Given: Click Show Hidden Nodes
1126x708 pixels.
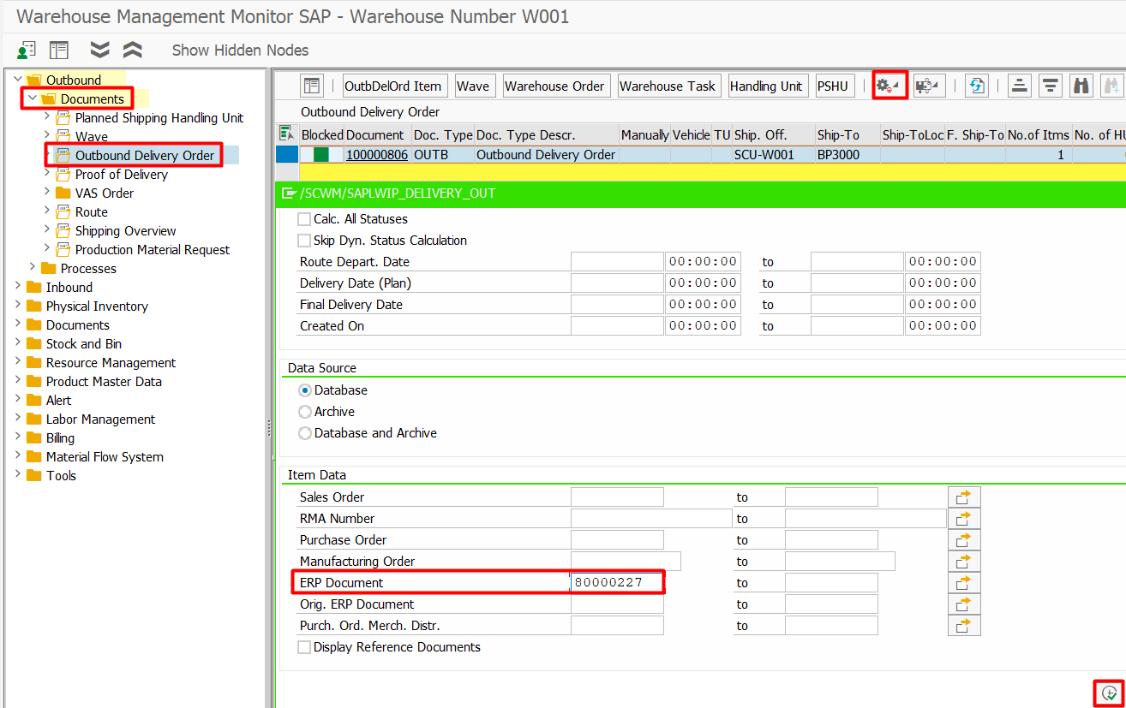Looking at the screenshot, I should pyautogui.click(x=240, y=51).
